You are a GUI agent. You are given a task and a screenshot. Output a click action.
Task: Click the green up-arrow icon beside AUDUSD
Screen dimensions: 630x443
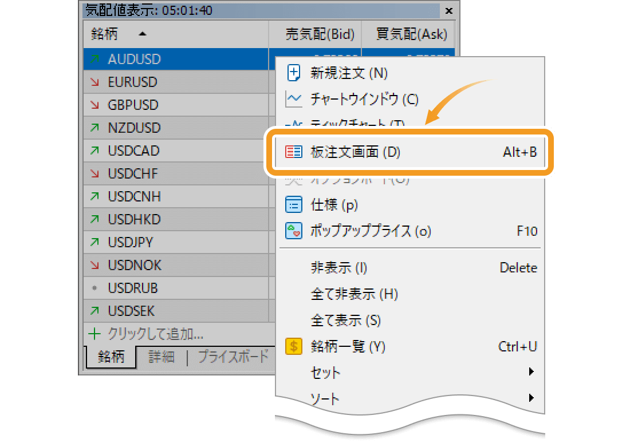94,59
